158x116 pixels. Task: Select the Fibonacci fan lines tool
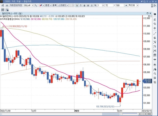coord(155,42)
